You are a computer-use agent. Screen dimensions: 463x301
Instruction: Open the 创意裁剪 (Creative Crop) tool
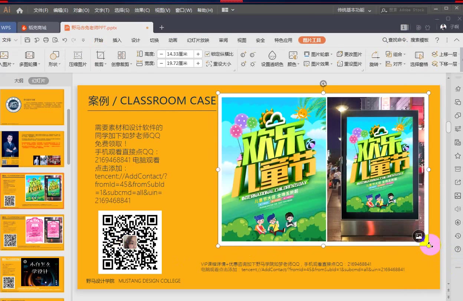(x=121, y=59)
